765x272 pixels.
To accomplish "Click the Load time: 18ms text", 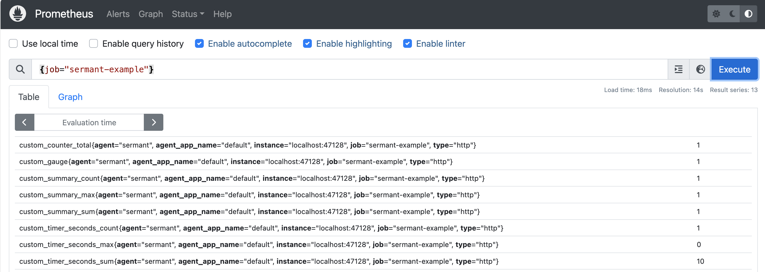I will pyautogui.click(x=628, y=90).
